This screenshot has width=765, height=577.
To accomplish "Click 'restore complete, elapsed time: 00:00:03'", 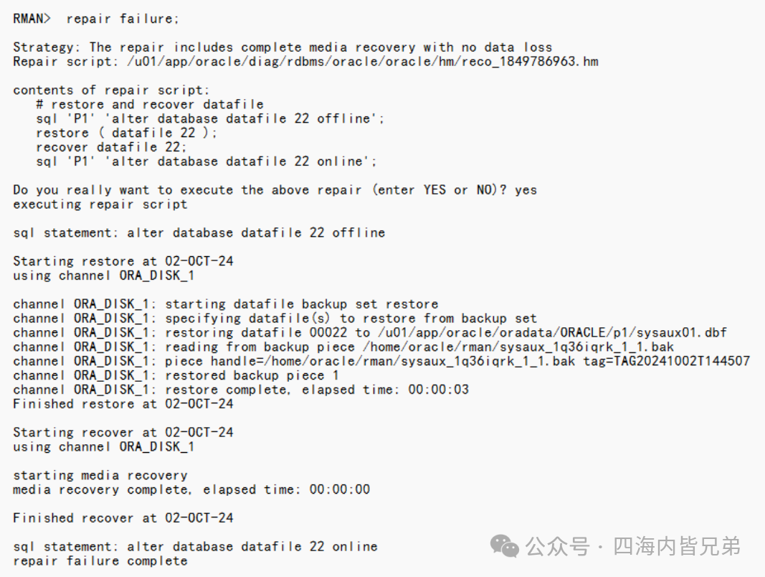I will coord(317,390).
